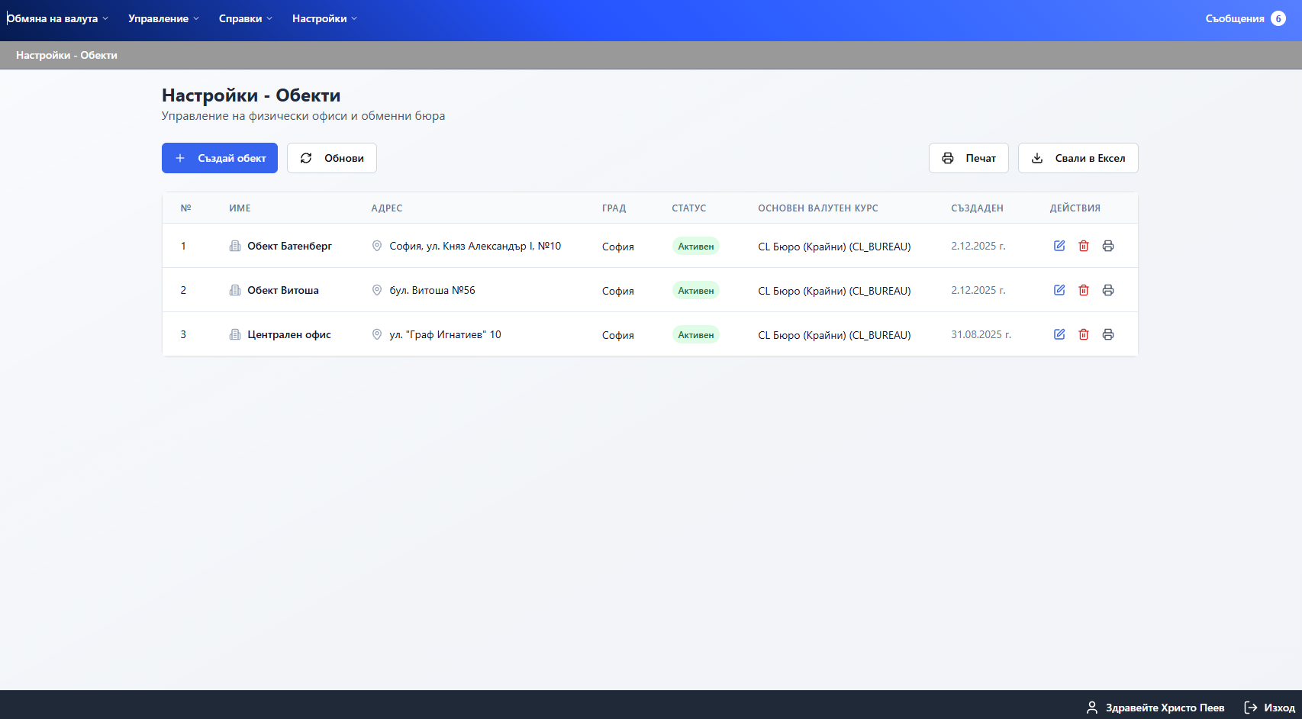
Task: Click the Печат button
Action: 968,158
